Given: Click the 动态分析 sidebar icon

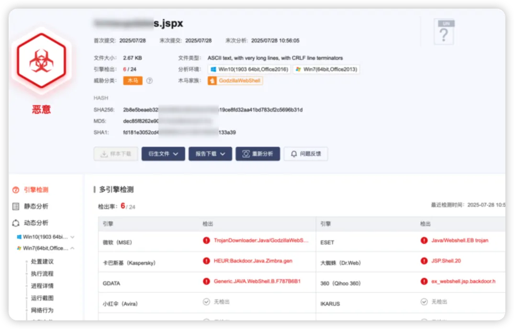Looking at the screenshot, I should pyautogui.click(x=16, y=223).
